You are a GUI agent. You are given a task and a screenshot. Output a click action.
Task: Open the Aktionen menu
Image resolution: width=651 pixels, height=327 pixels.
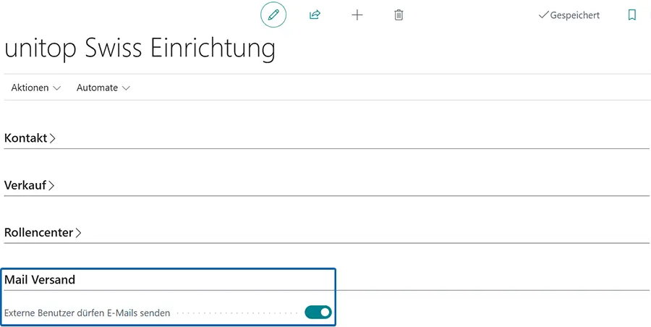(36, 88)
